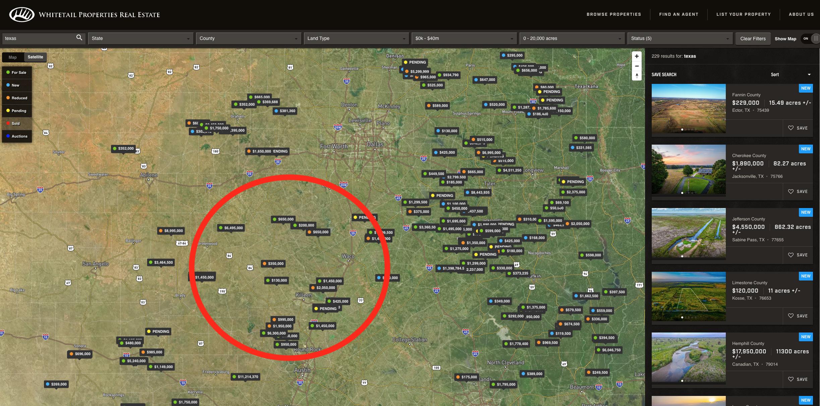Toggle Sold legend filter
The image size is (820, 406).
(17, 123)
